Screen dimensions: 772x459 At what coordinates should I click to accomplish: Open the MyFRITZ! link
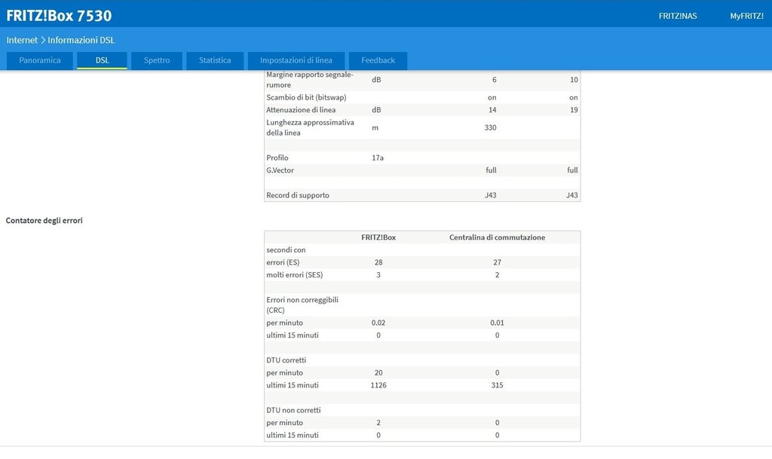tap(746, 16)
